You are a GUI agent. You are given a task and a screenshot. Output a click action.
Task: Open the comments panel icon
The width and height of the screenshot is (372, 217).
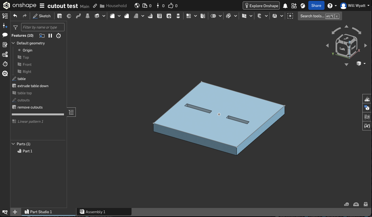(5, 35)
